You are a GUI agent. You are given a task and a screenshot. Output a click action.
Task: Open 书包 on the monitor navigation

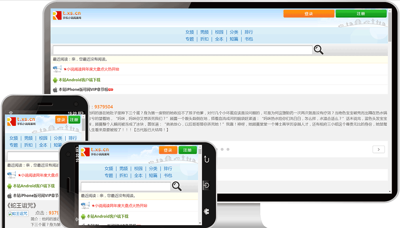point(249,39)
